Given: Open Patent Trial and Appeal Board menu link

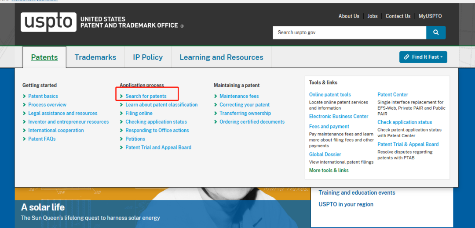Looking at the screenshot, I should click(x=158, y=147).
